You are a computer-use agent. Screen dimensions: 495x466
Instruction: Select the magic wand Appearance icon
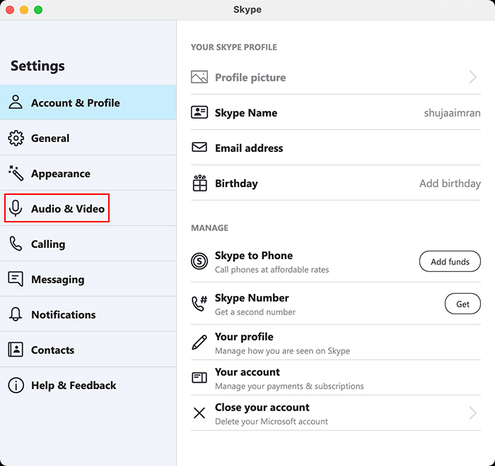point(16,174)
